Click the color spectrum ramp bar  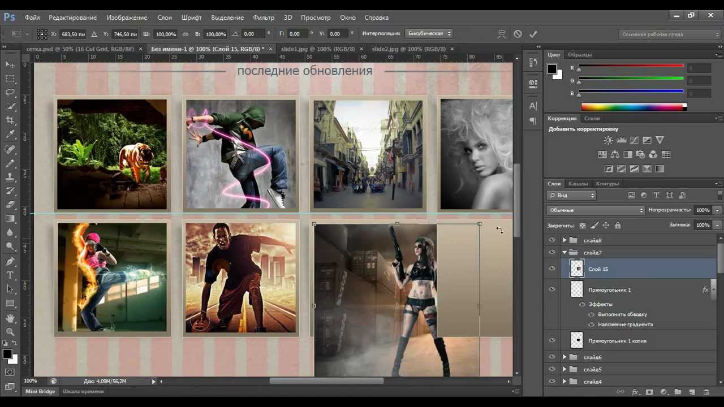(632, 107)
